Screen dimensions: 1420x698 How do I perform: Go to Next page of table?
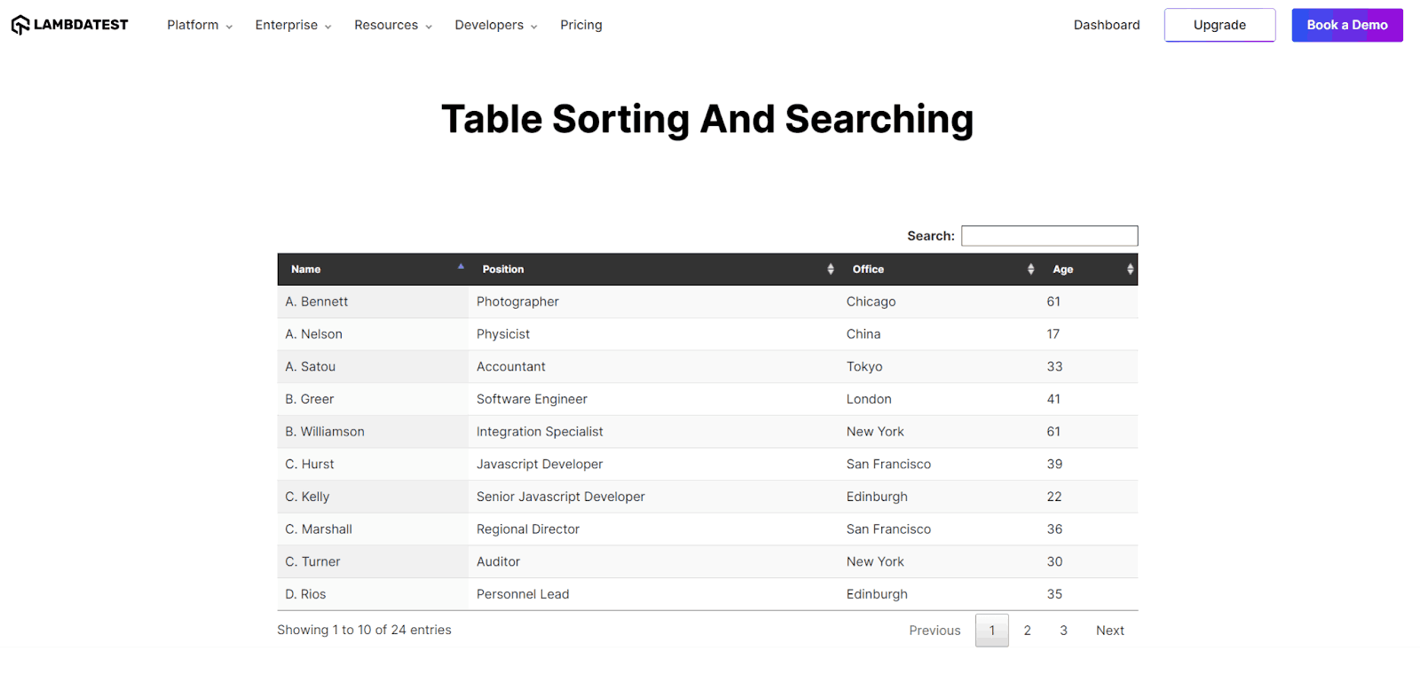[x=1109, y=631]
